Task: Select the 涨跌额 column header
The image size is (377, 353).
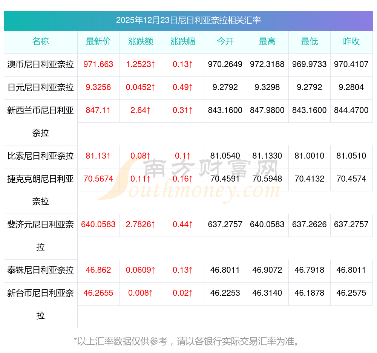Action: 141,41
